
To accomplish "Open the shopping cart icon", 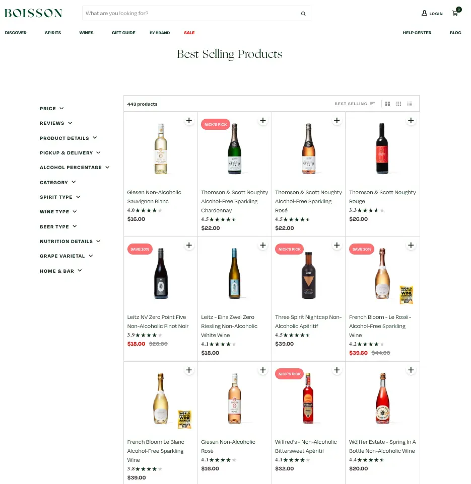I will tap(455, 13).
